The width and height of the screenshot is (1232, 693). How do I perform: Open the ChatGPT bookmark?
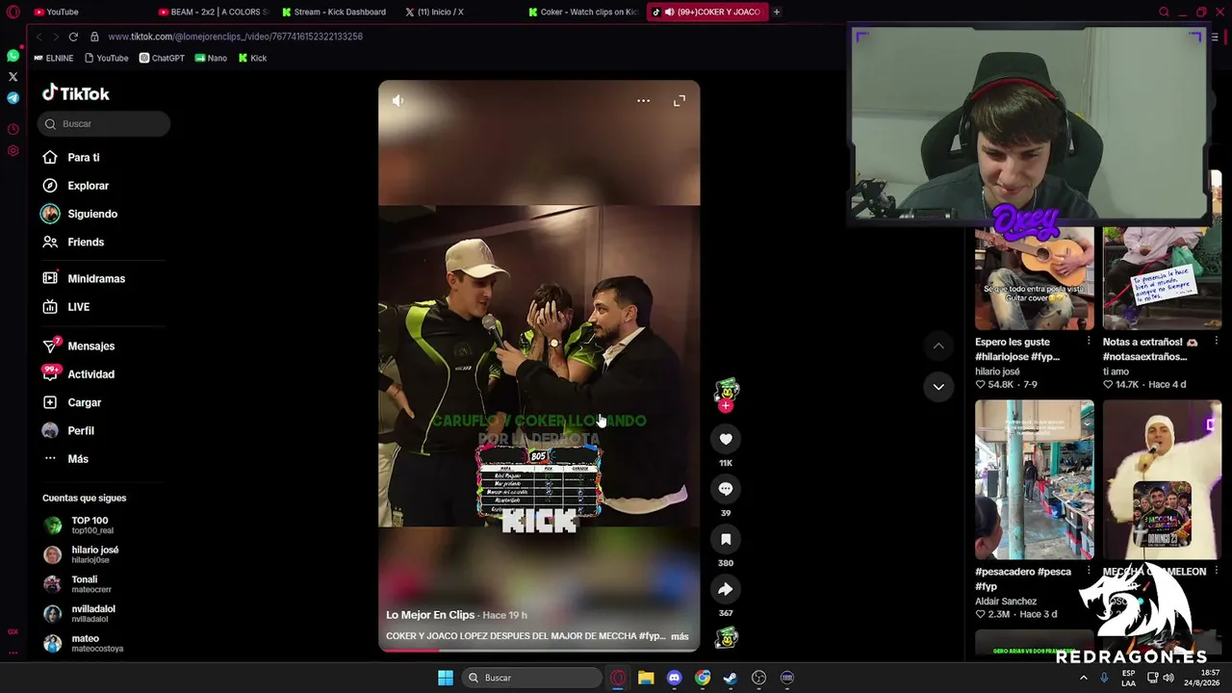pos(162,58)
